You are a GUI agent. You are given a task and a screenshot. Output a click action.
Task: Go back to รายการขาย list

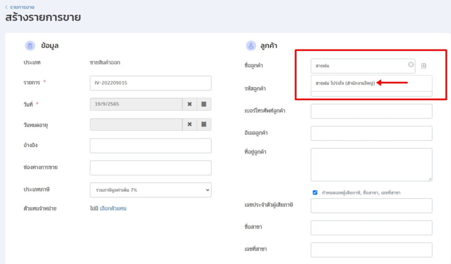pyautogui.click(x=20, y=7)
